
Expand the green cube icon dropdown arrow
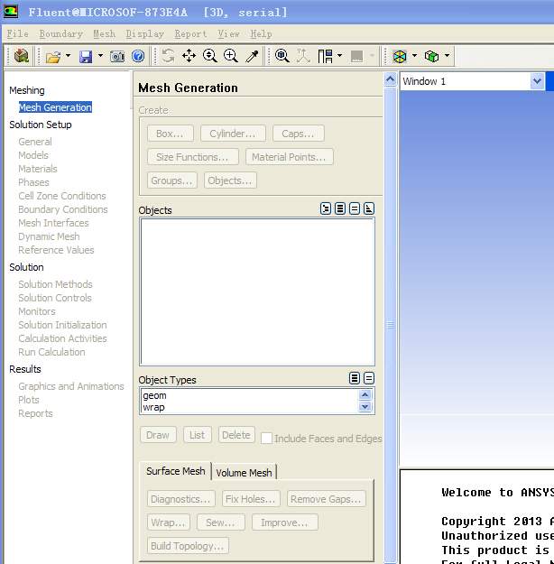(x=447, y=56)
